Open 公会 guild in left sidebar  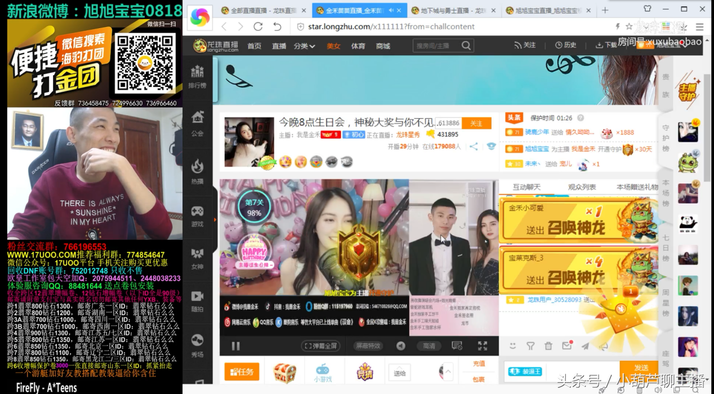[x=197, y=124]
